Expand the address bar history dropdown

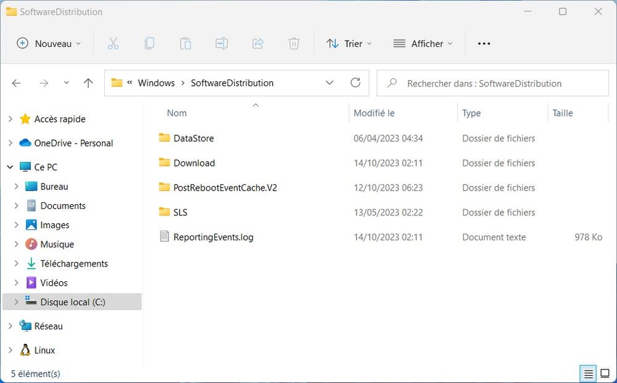pos(329,83)
